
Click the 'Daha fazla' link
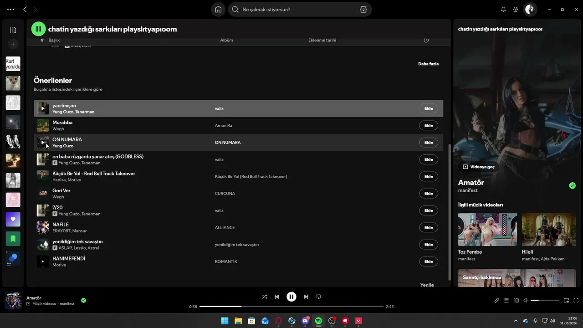coord(429,64)
